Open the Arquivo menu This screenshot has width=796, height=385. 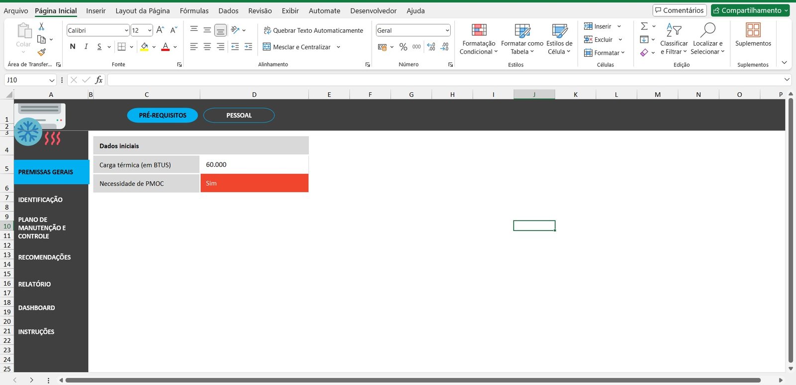pos(16,10)
